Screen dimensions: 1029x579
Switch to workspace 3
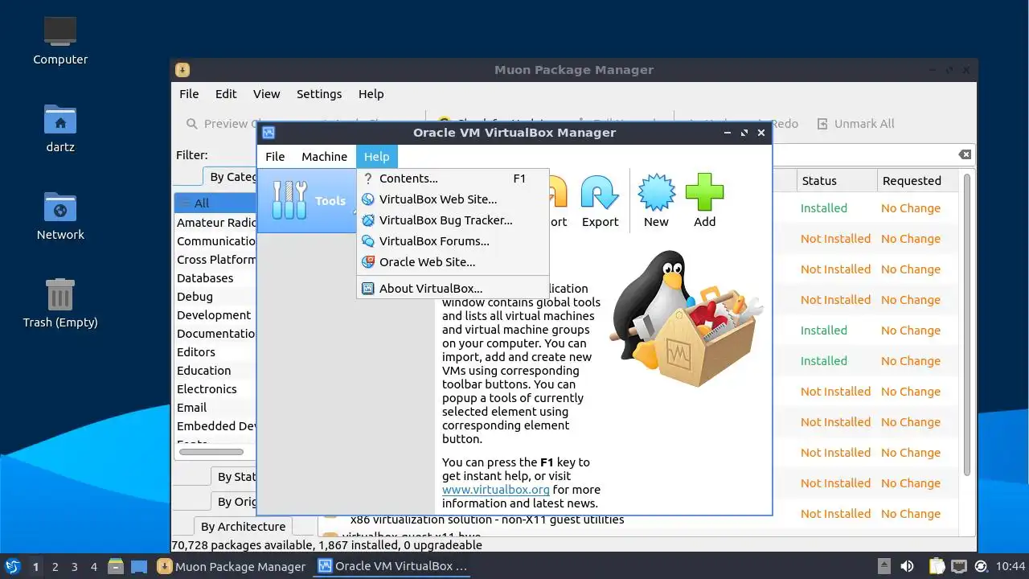[74, 567]
